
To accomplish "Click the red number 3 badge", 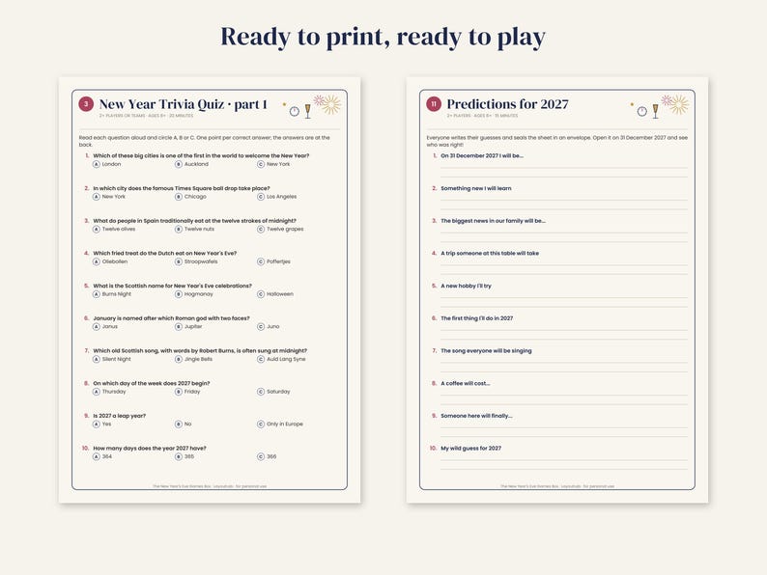I will (x=86, y=104).
